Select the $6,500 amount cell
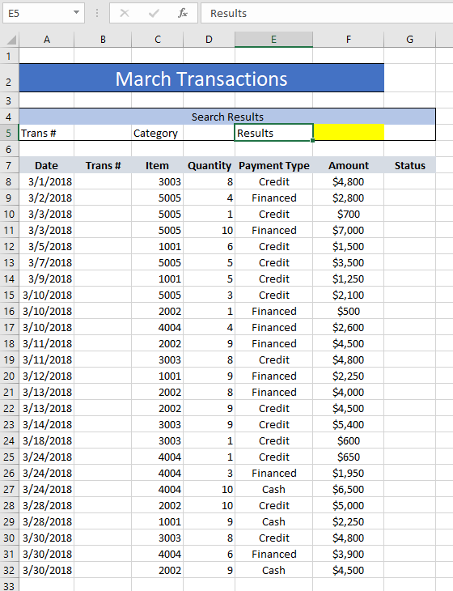The width and height of the screenshot is (453, 591). pyautogui.click(x=349, y=490)
